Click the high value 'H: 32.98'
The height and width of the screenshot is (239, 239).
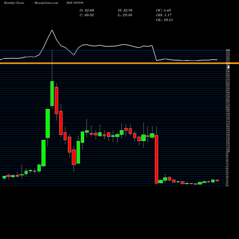click(125, 11)
